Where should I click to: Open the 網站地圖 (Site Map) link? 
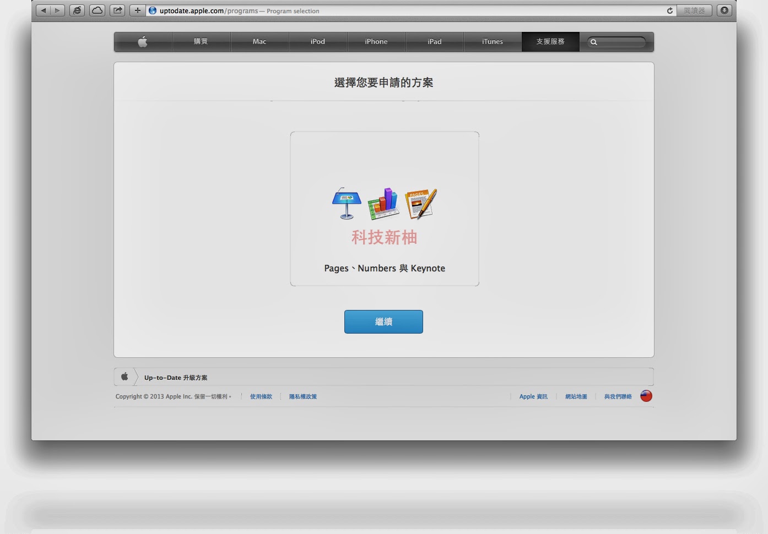(576, 396)
